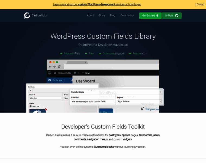Viewport: 206px width, 163px height.
Task: Click the lightning bolt on Get Started
Action: coord(157,15)
